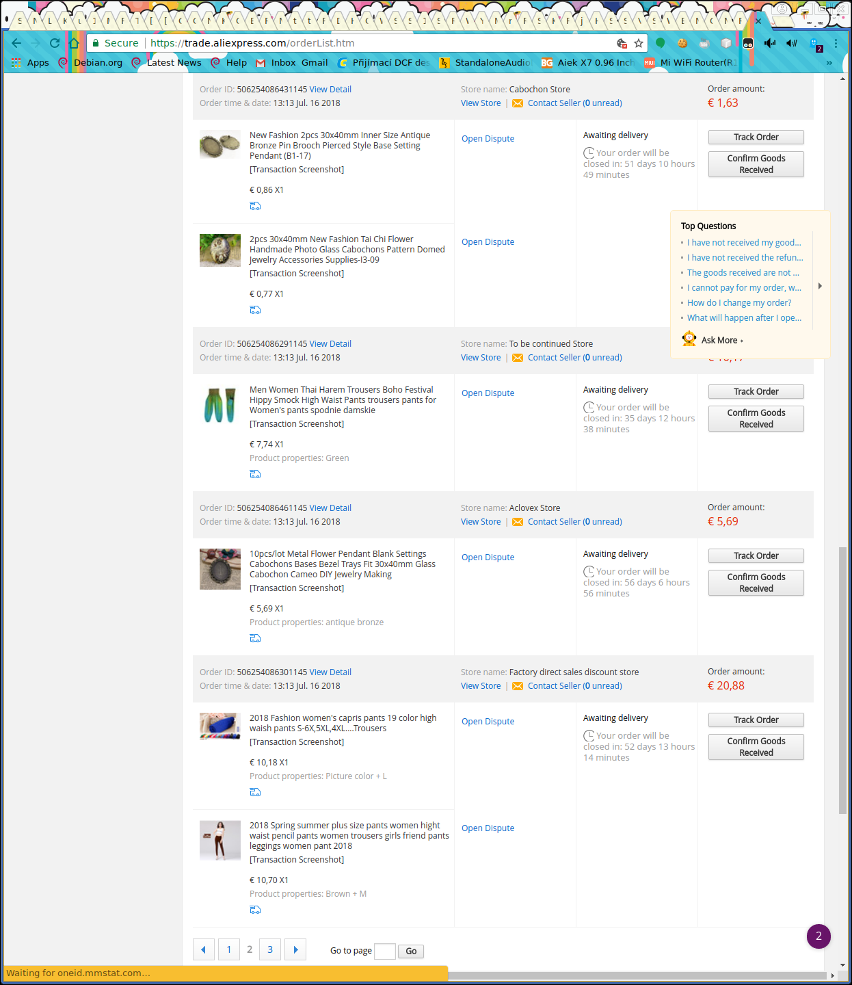Open the StandaloneAudio bookmark
The image size is (852, 985).
coord(485,62)
